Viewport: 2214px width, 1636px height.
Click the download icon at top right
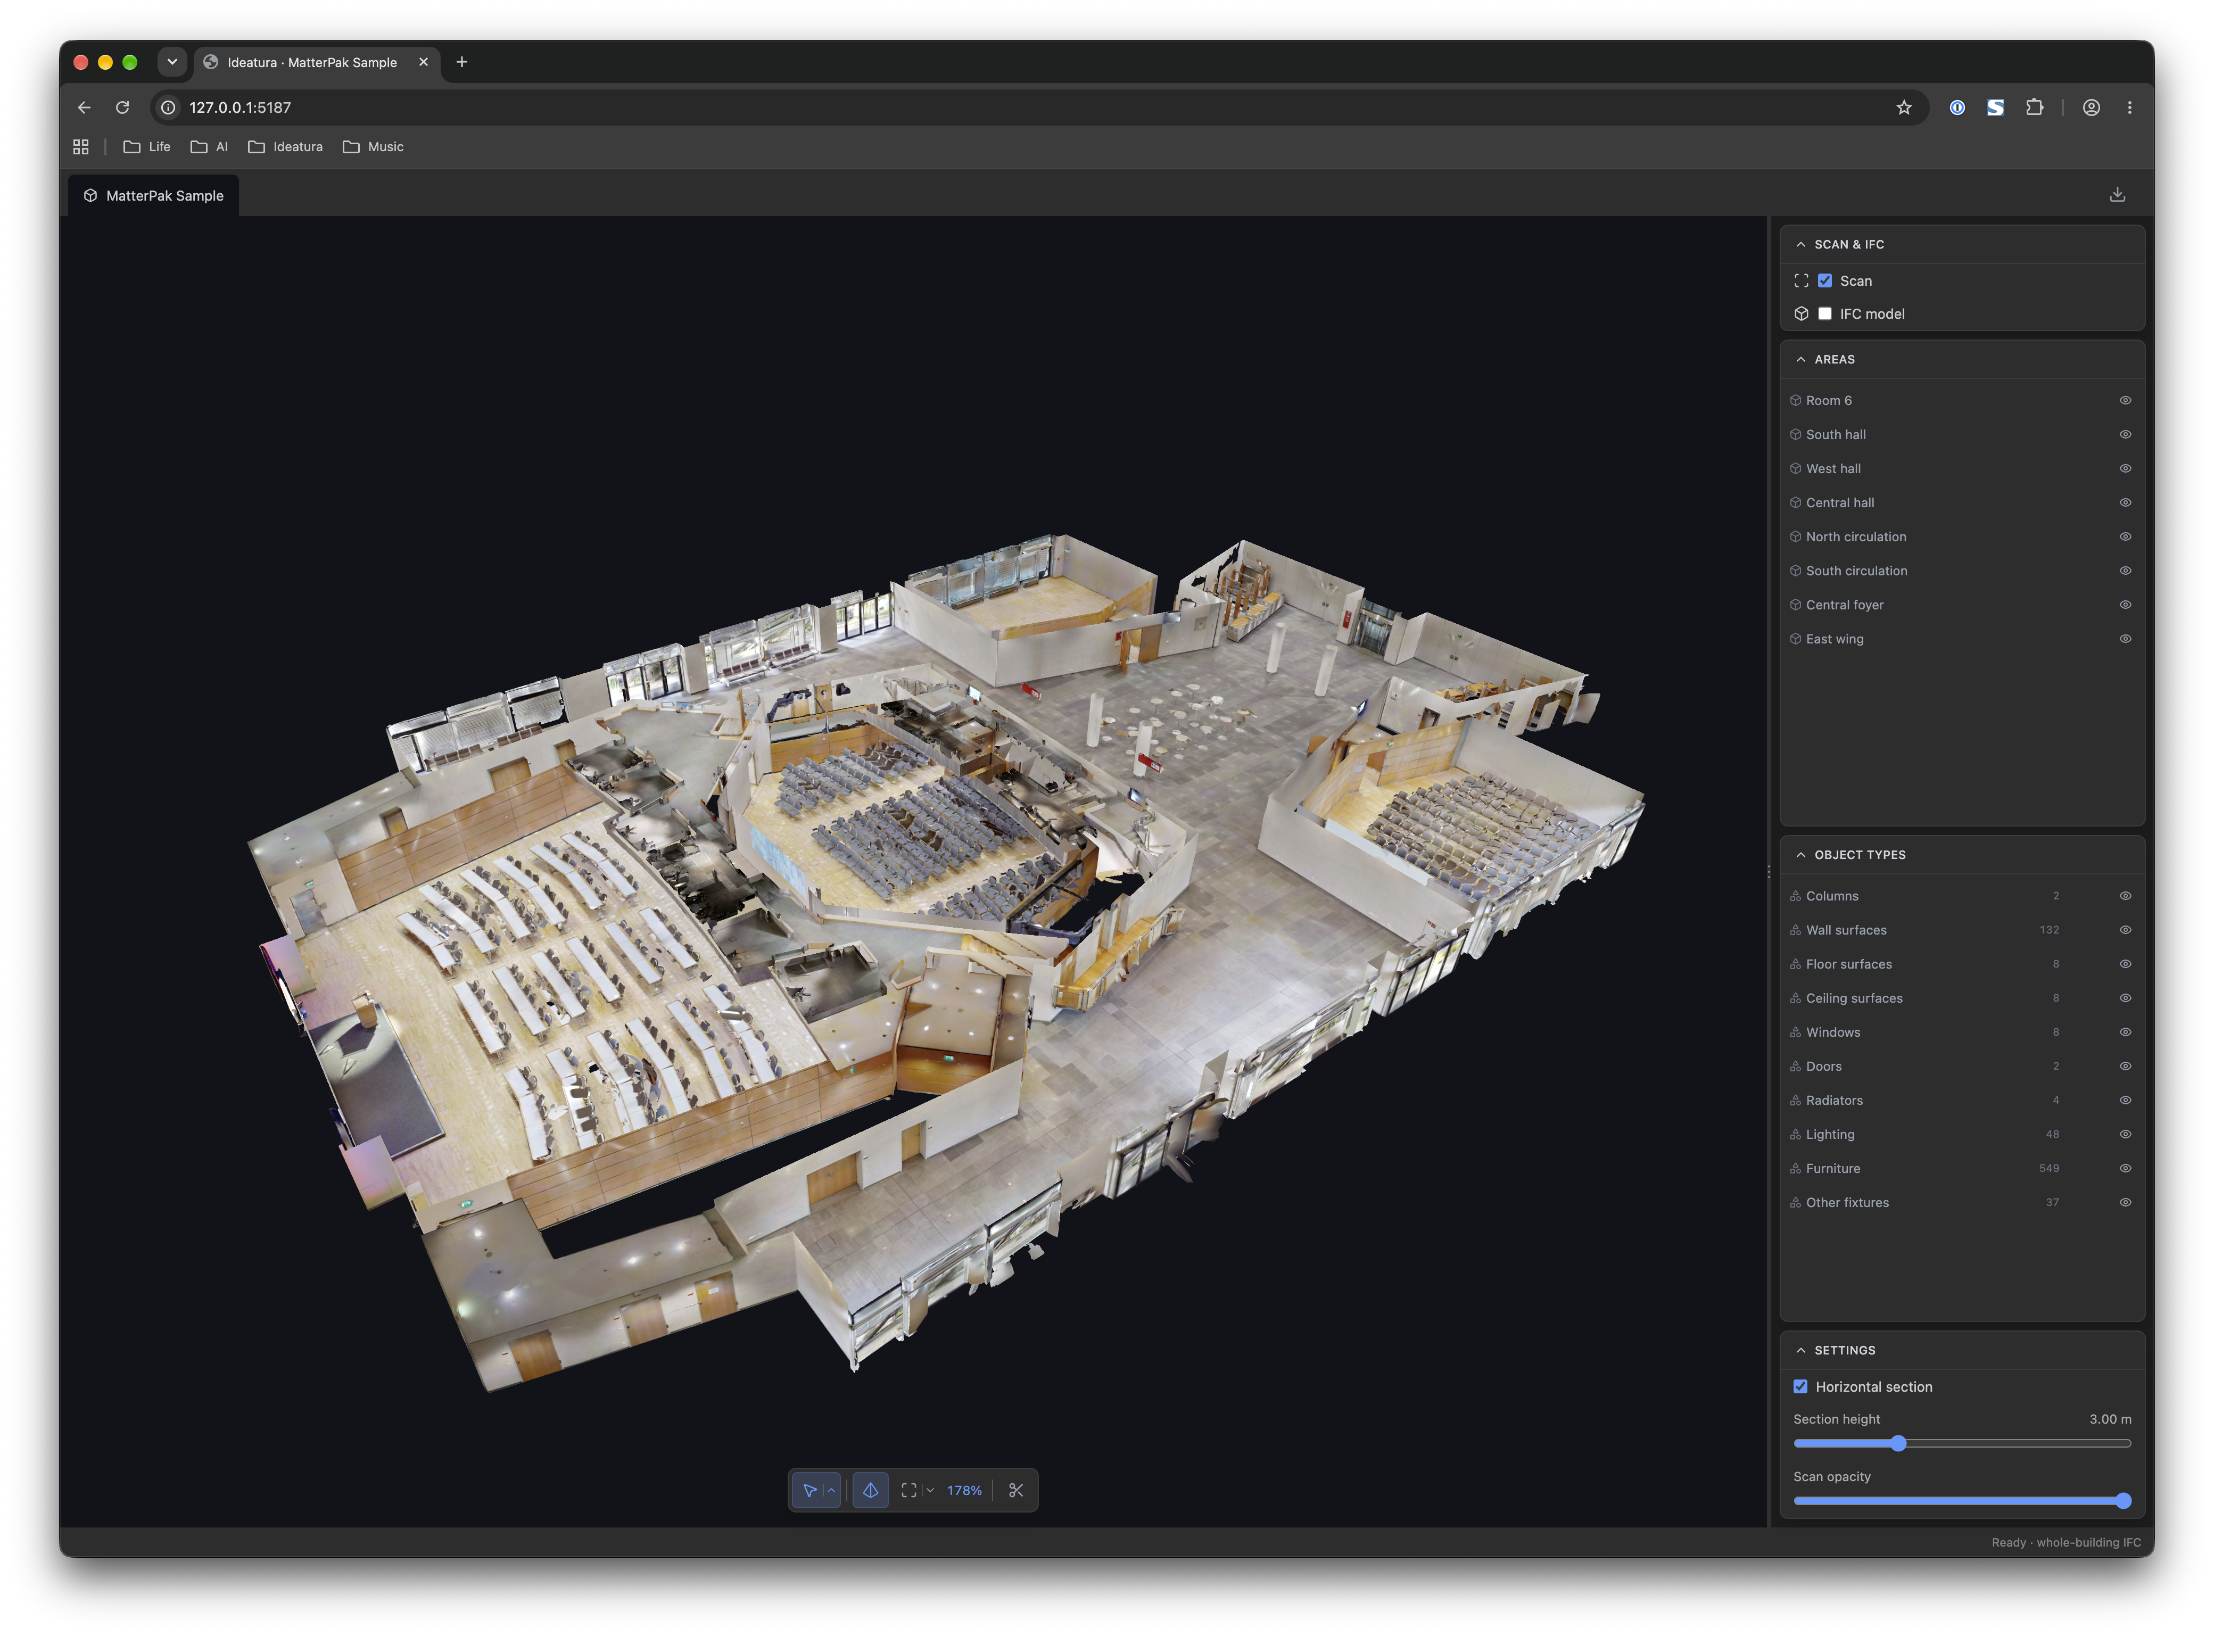(x=2117, y=195)
